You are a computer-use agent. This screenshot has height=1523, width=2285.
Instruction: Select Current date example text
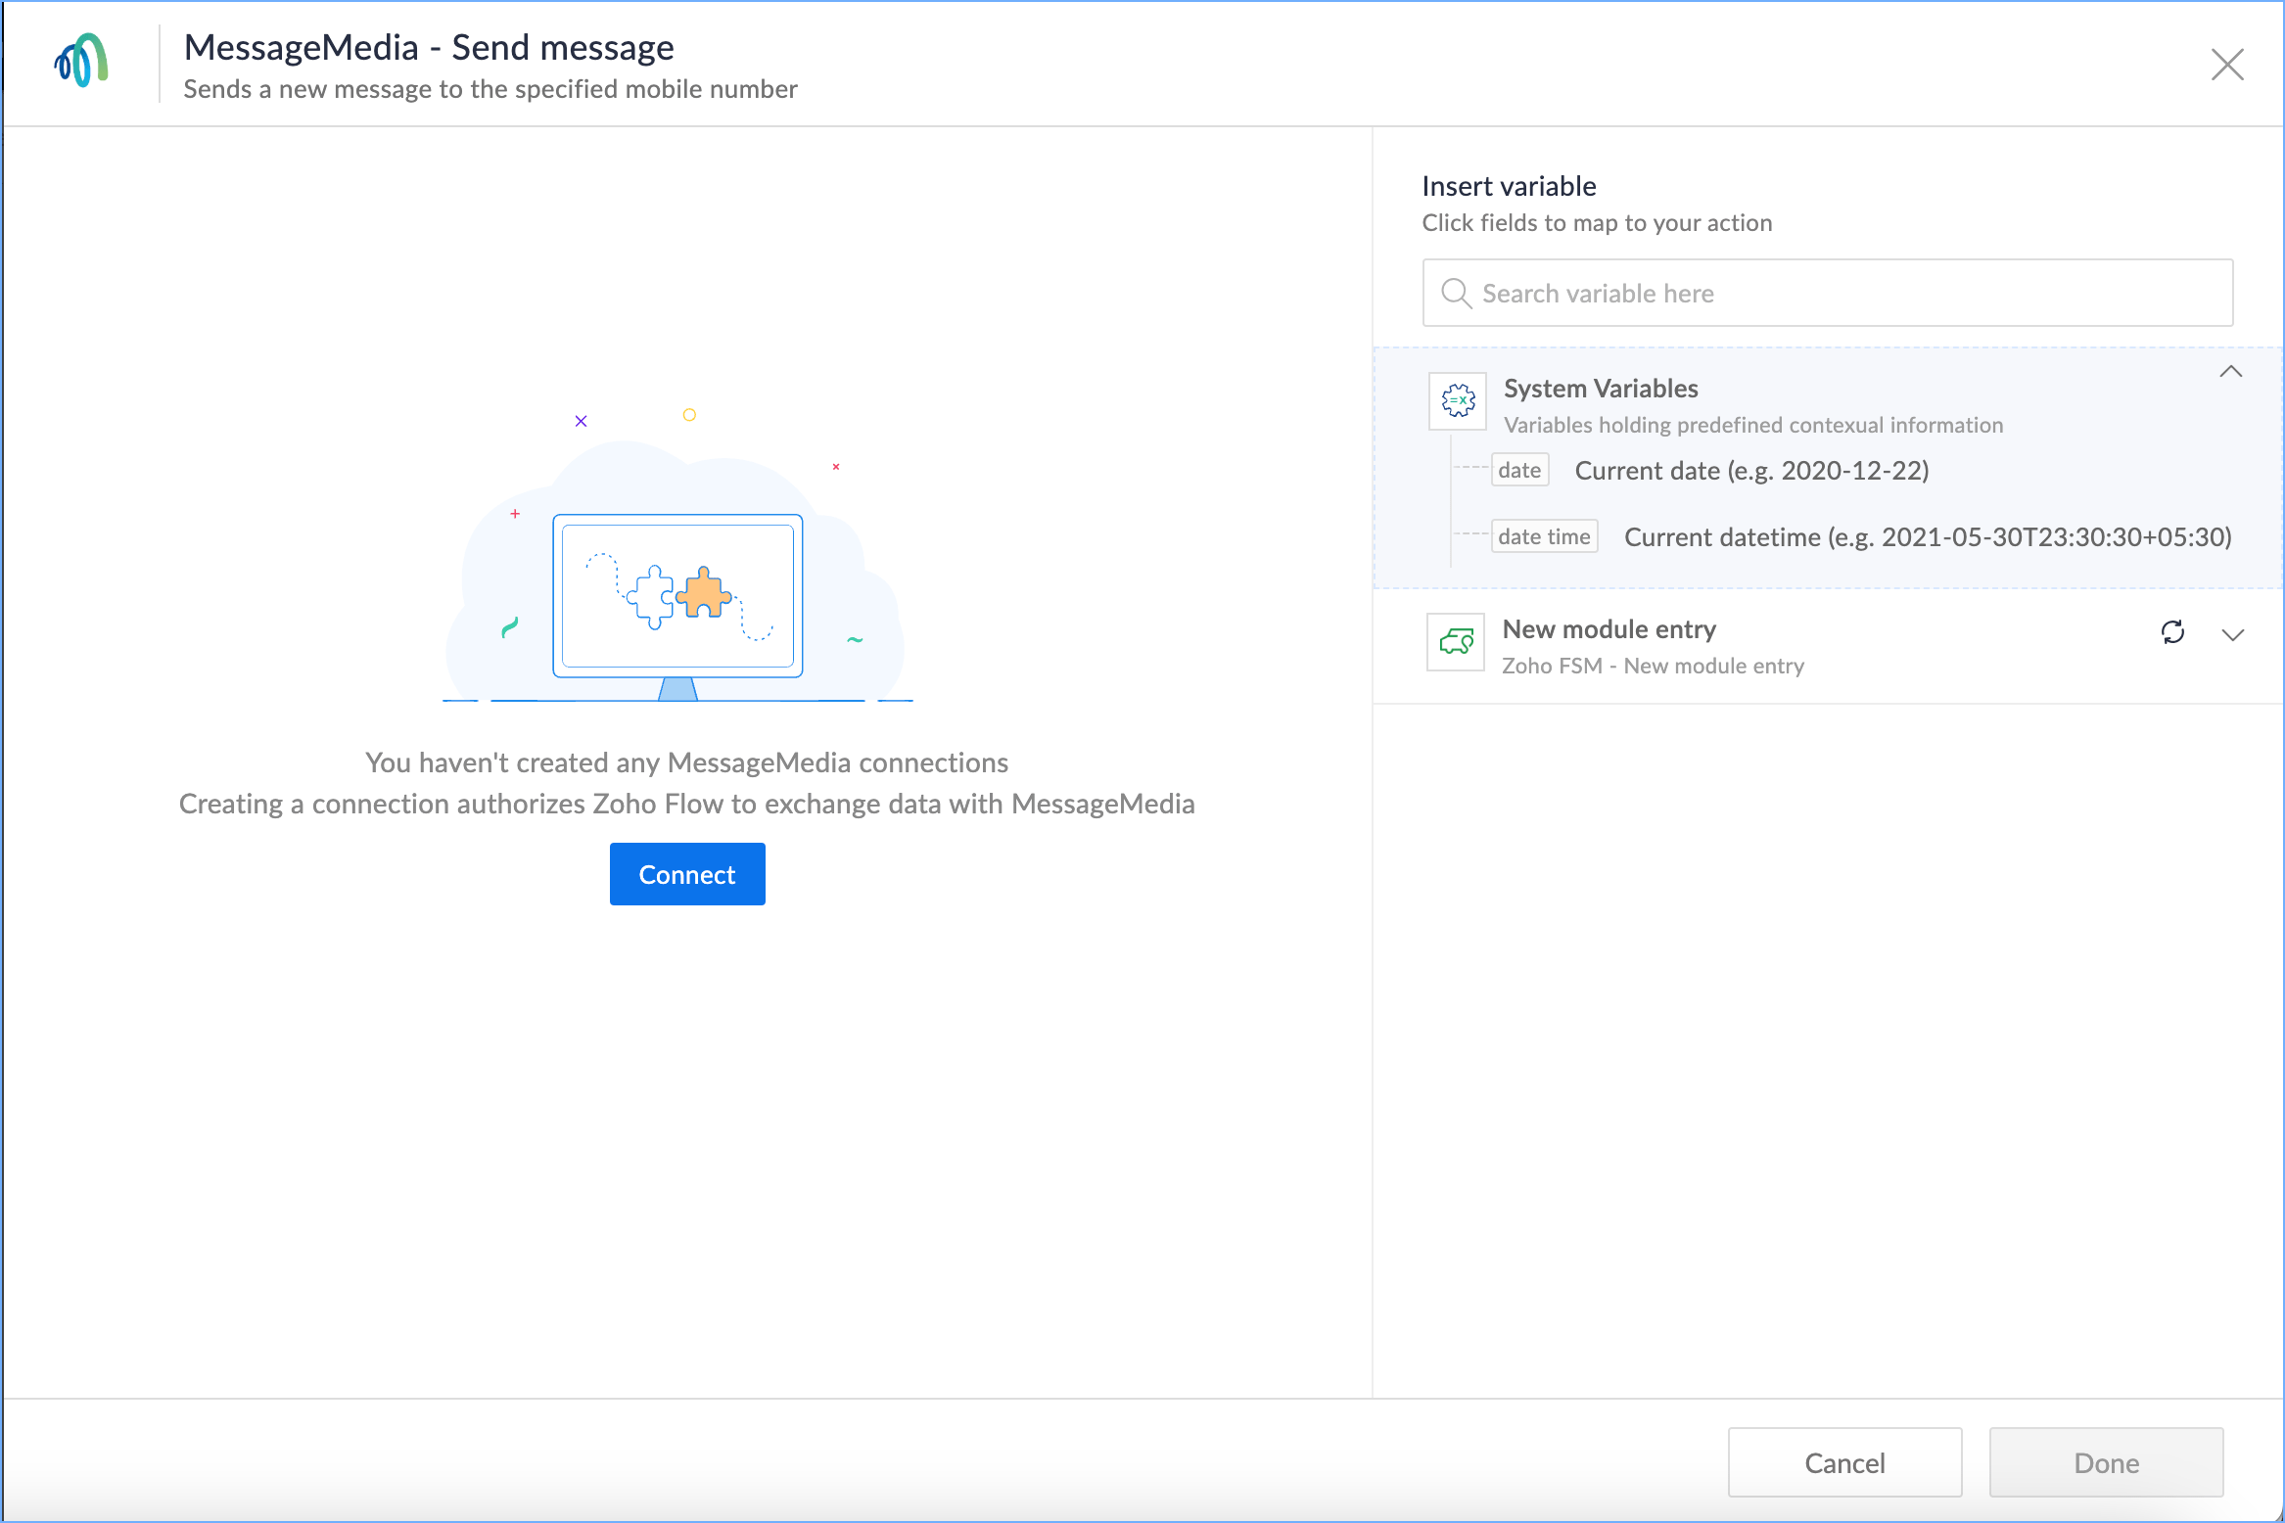pos(1750,471)
